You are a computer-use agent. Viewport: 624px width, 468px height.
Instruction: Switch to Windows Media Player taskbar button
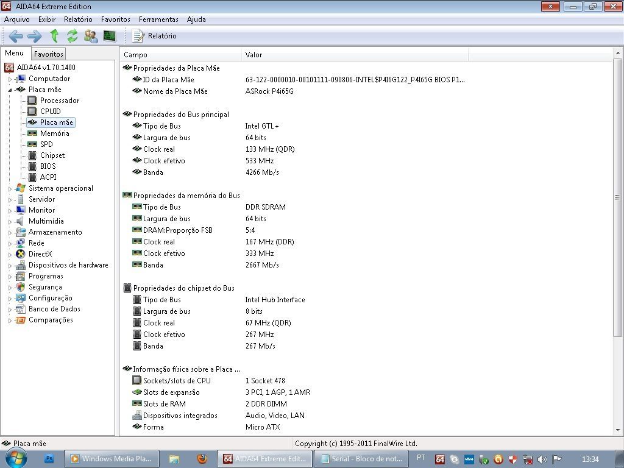[x=112, y=459]
